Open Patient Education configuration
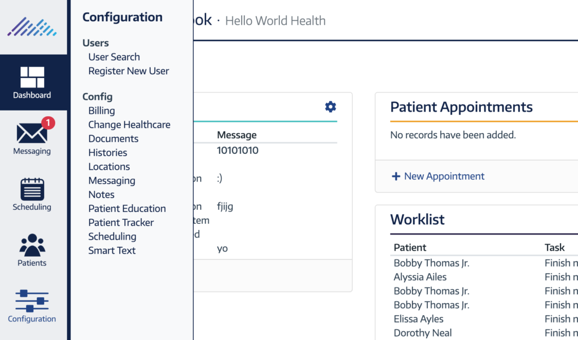Viewport: 578px width, 340px height. (127, 209)
